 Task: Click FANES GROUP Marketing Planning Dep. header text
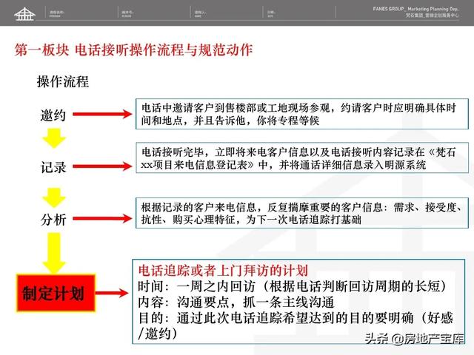tap(416, 9)
